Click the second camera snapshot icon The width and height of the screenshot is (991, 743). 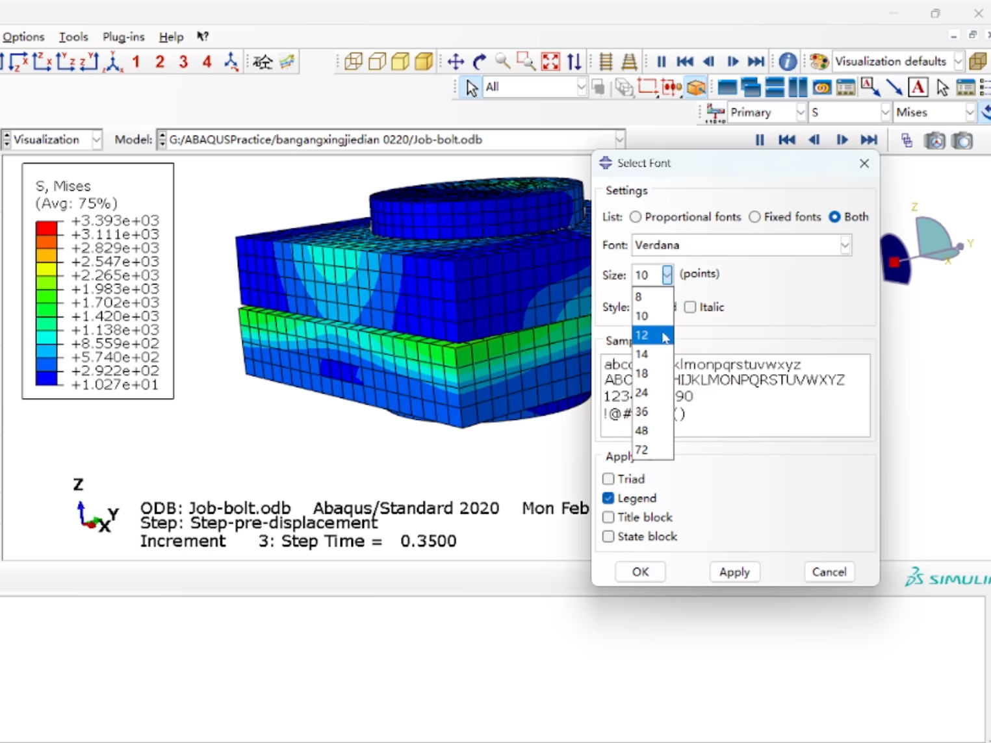coord(962,140)
